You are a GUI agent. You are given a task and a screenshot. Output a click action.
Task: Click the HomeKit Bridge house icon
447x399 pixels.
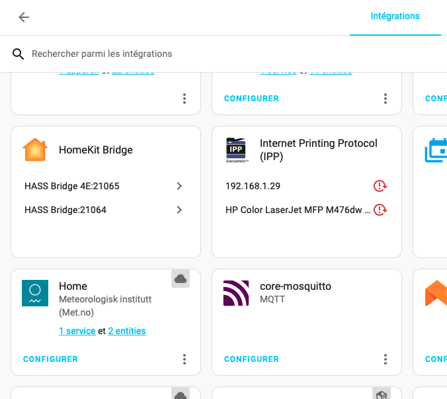[35, 150]
